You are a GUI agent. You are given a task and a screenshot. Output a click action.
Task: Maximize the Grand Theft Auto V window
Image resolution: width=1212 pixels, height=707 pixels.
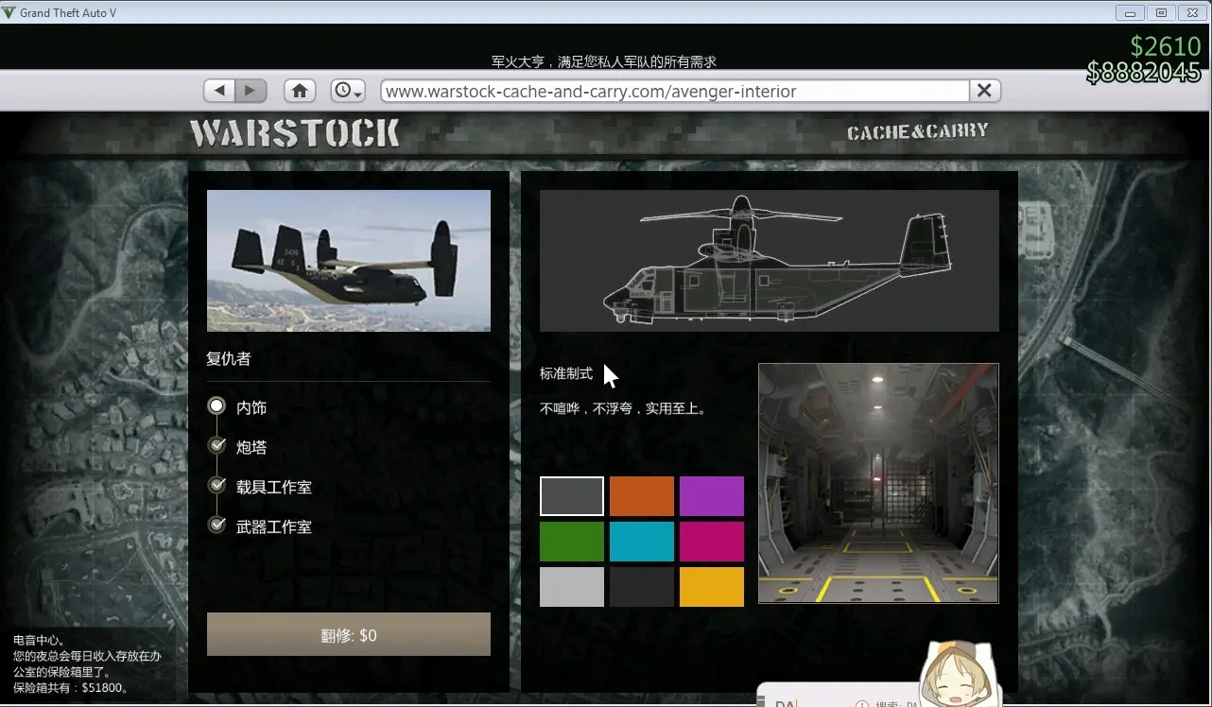[x=1161, y=13]
